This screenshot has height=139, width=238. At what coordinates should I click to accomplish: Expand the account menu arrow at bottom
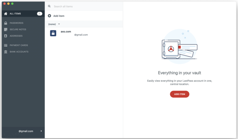pos(41,131)
